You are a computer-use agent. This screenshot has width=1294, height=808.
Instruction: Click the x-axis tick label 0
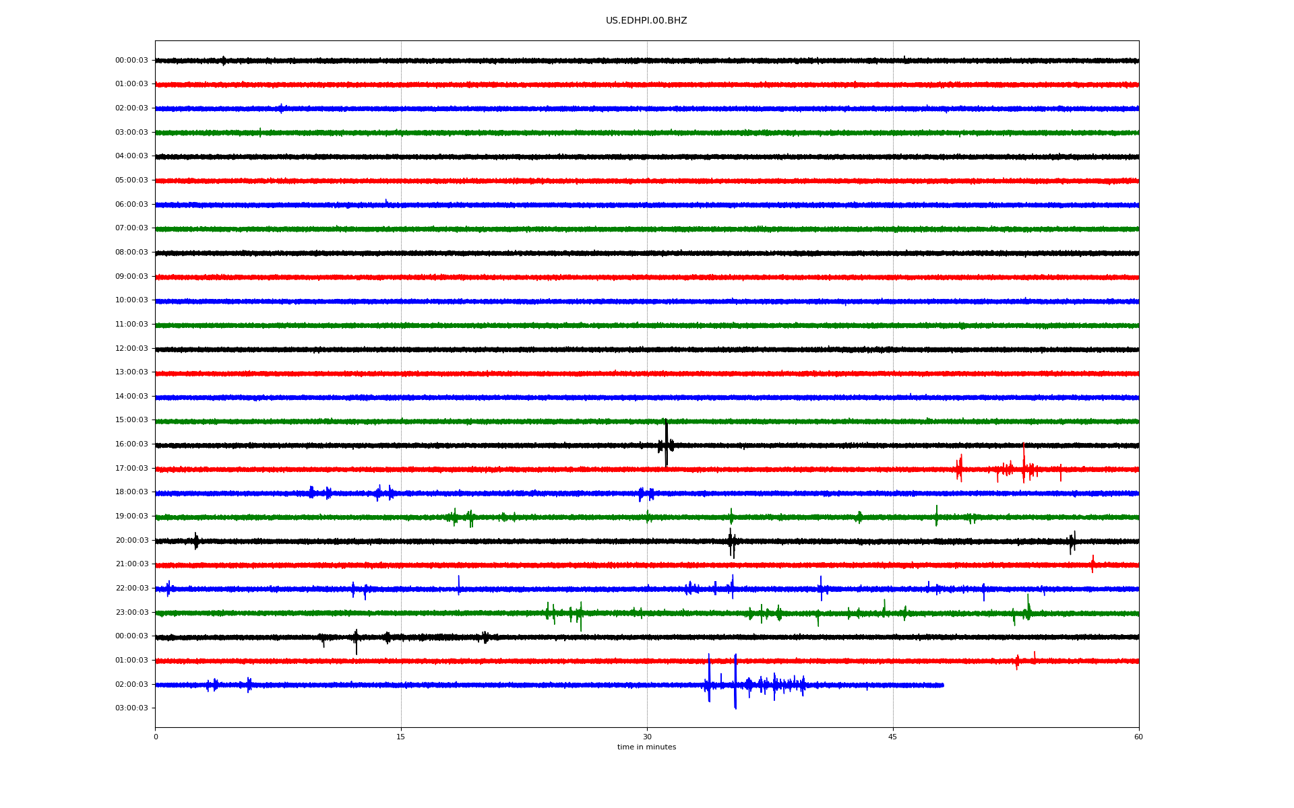[156, 737]
